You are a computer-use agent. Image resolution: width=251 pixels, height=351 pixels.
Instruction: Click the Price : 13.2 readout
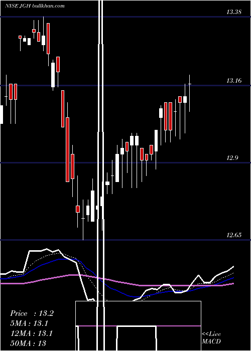coord(32,313)
